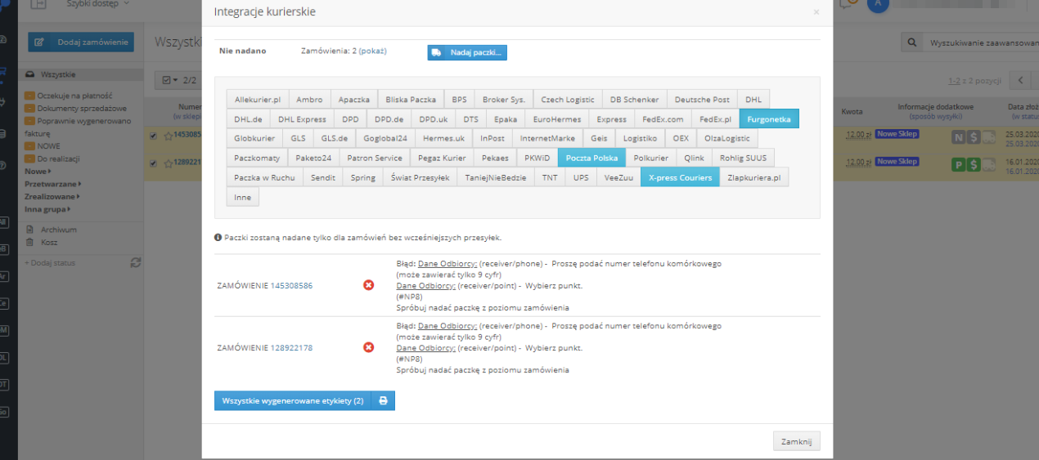1039x460 pixels.
Task: Select the Paczkomaty courier tab
Action: tap(257, 158)
